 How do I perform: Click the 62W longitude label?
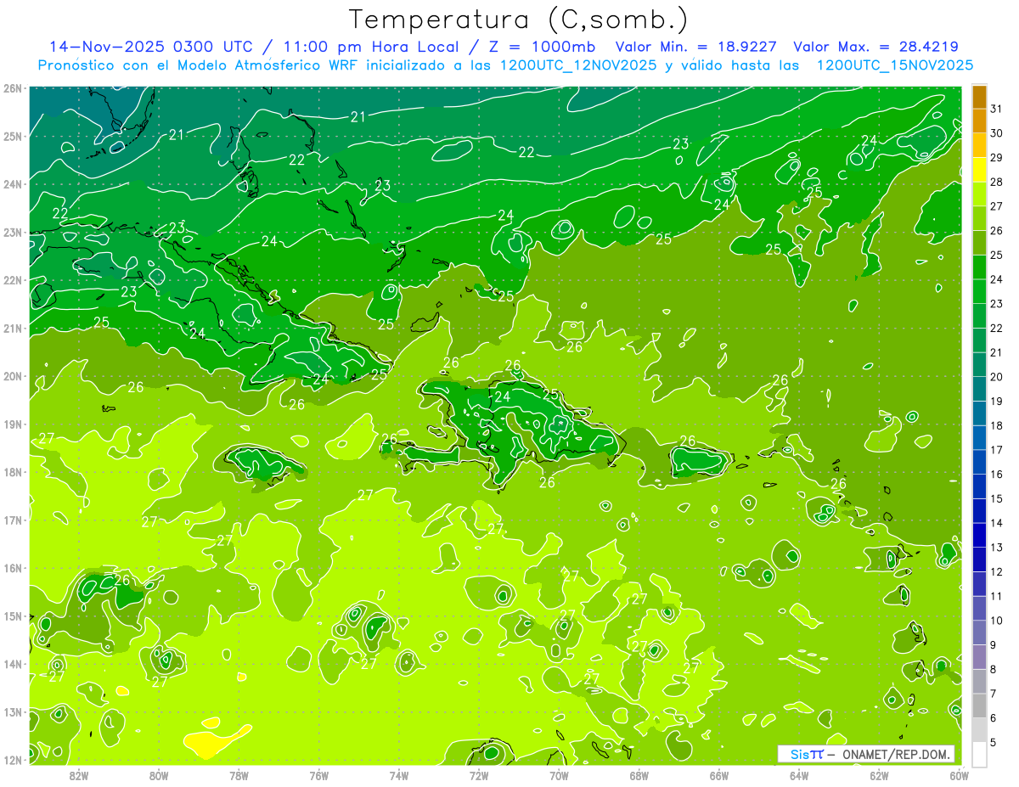point(879,775)
